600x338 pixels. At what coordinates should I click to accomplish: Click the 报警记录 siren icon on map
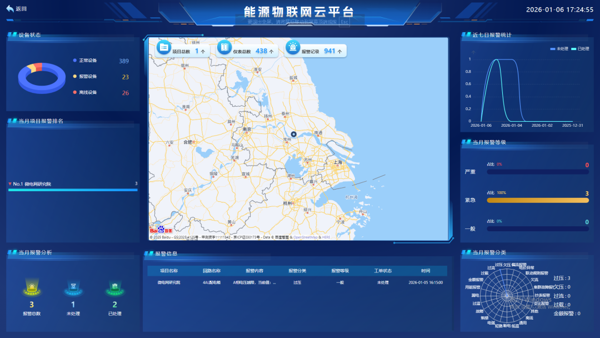[293, 47]
